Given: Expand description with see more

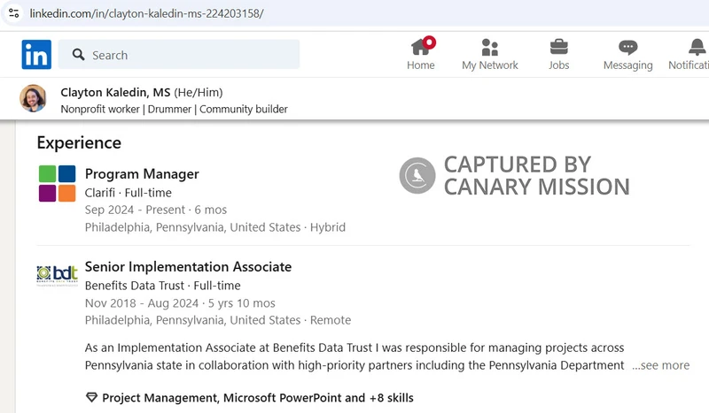Looking at the screenshot, I should click(660, 365).
